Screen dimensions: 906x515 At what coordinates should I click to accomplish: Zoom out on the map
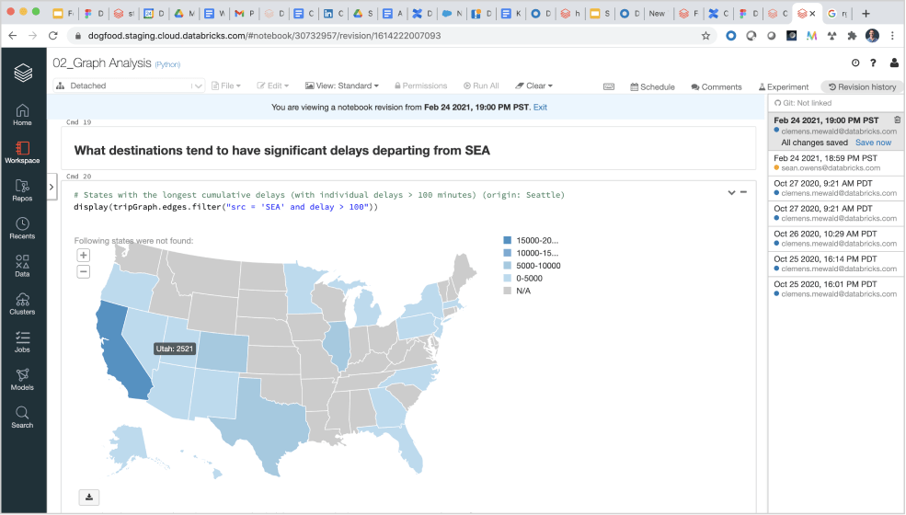(84, 271)
